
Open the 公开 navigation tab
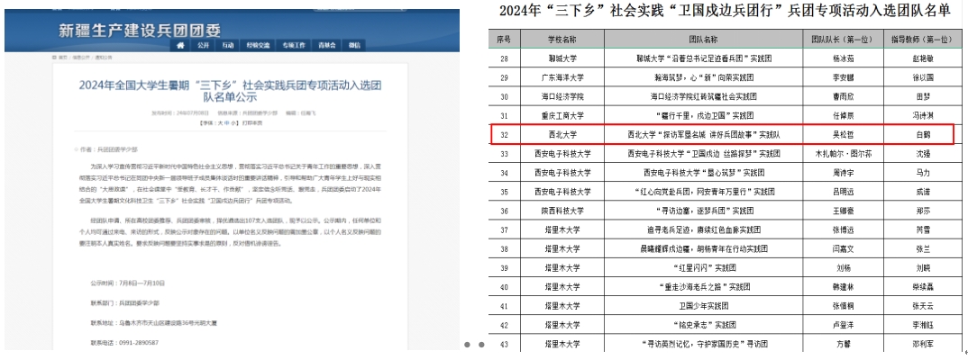coord(204,44)
